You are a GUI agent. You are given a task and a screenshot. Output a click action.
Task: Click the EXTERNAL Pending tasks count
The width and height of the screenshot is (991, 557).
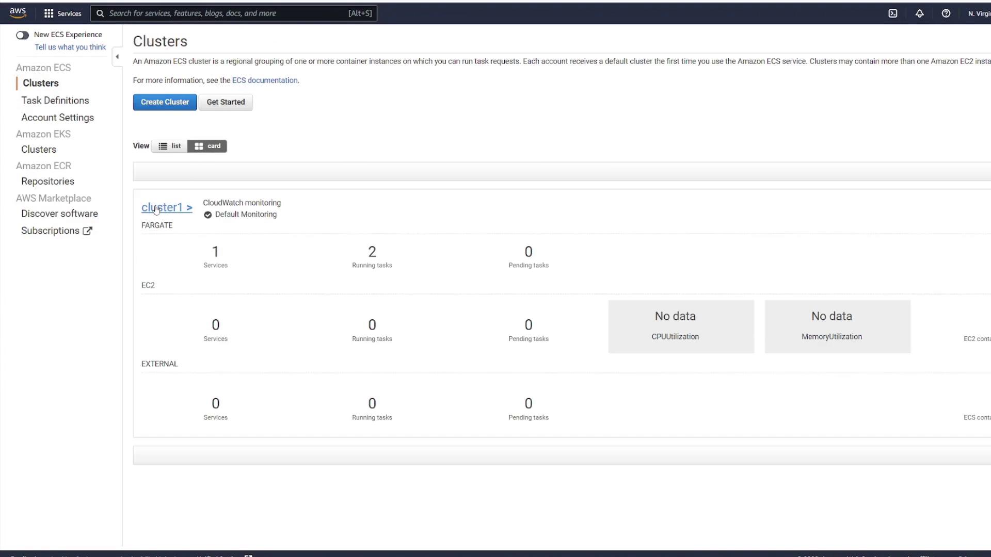(529, 403)
